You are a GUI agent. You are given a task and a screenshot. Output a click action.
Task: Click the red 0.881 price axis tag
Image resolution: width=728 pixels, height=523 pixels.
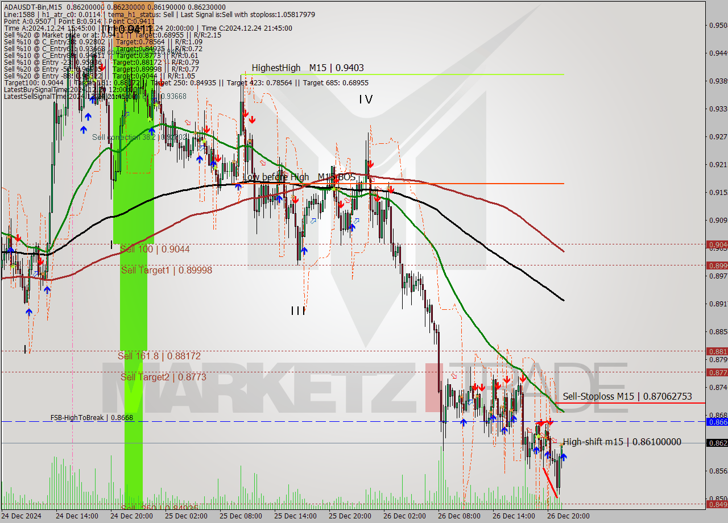point(717,351)
